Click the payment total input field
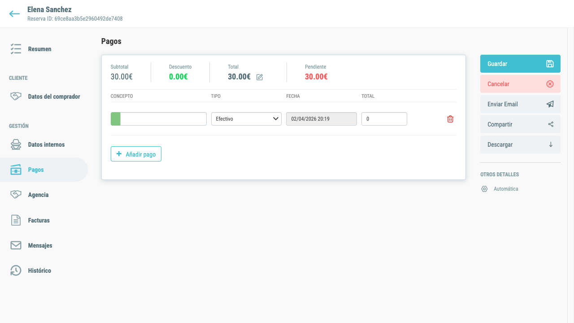 384,119
